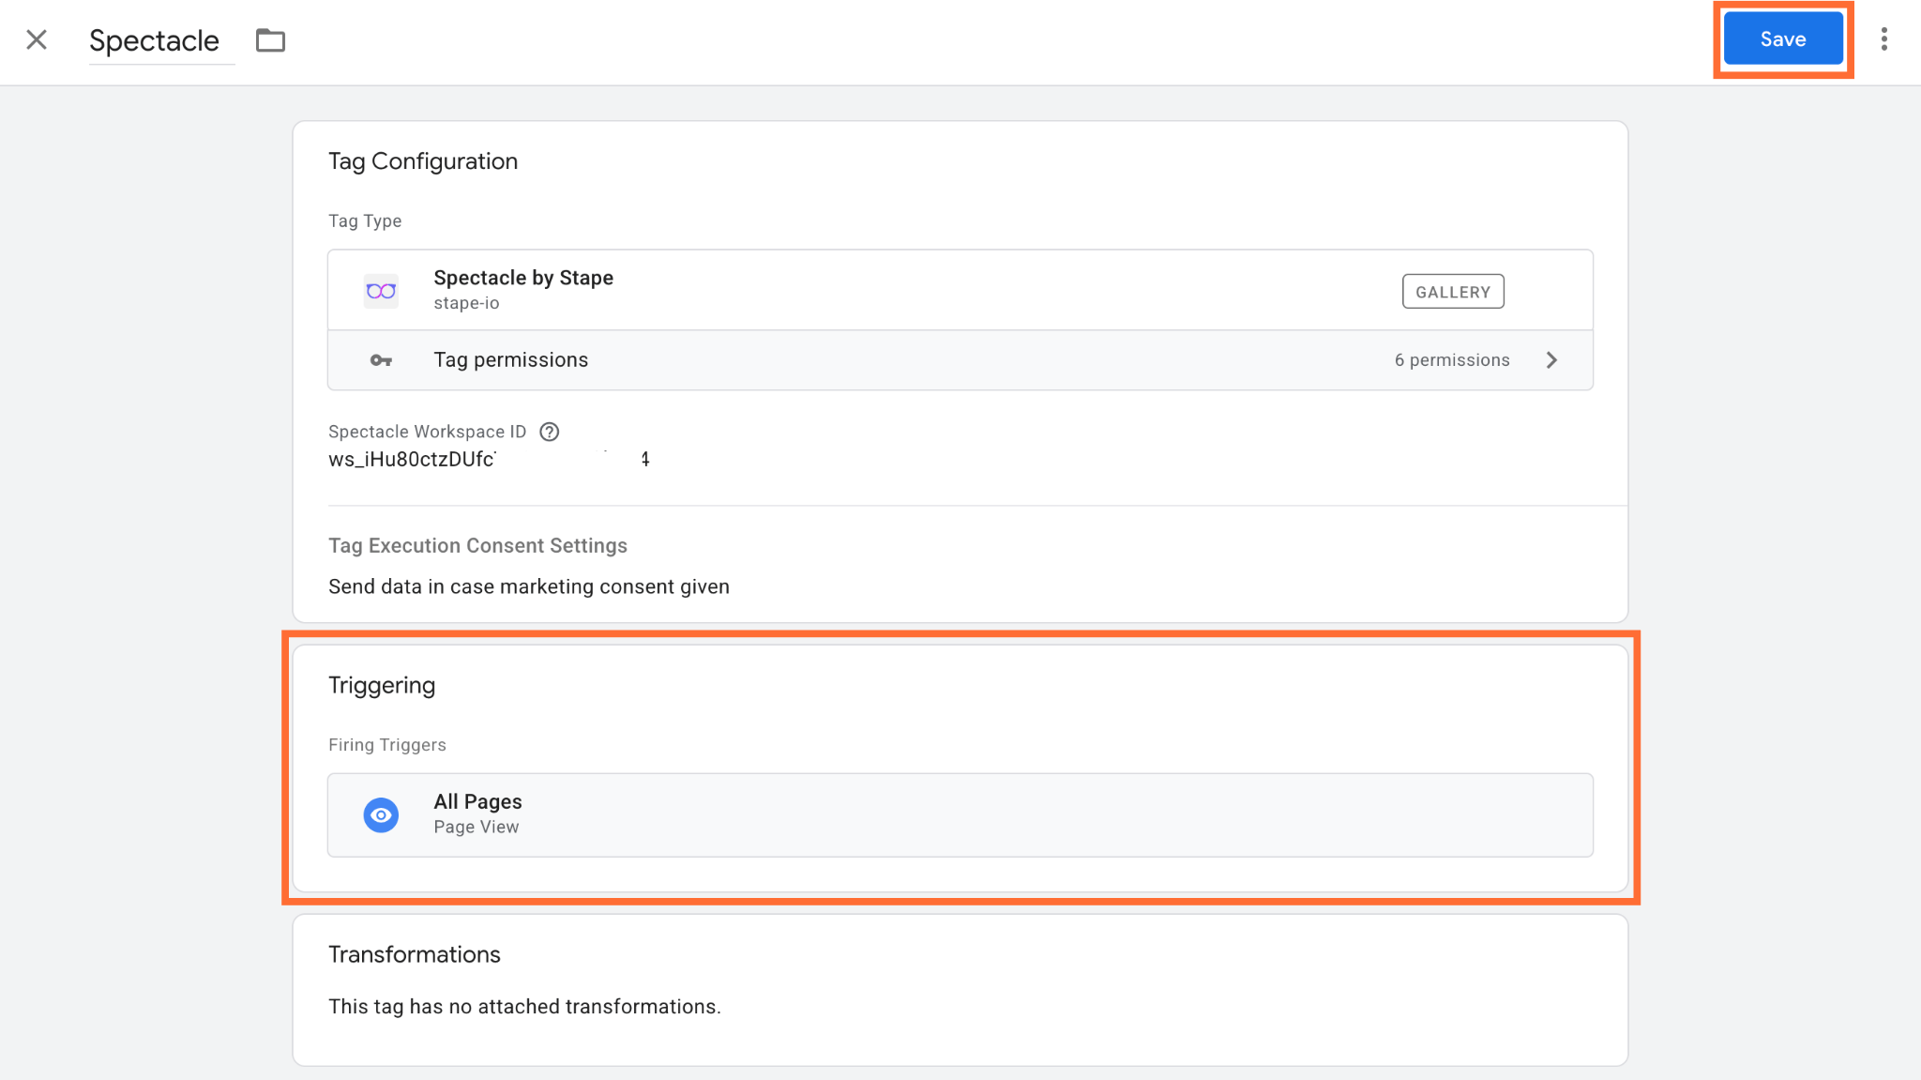
Task: Click the folder icon beside the tag name
Action: 270,40
